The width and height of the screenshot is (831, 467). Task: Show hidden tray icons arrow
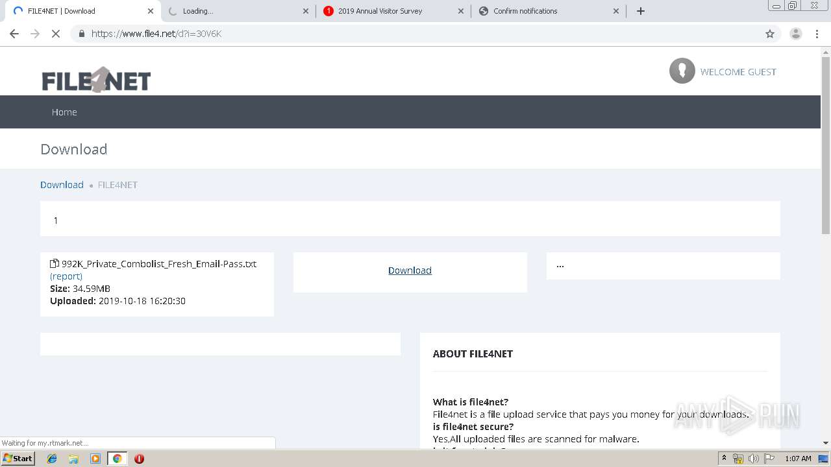(x=724, y=459)
